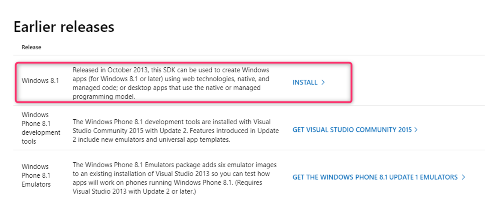This screenshot has height=199, width=487.
Task: Click the 'programming model.' line of text
Action: click(104, 97)
